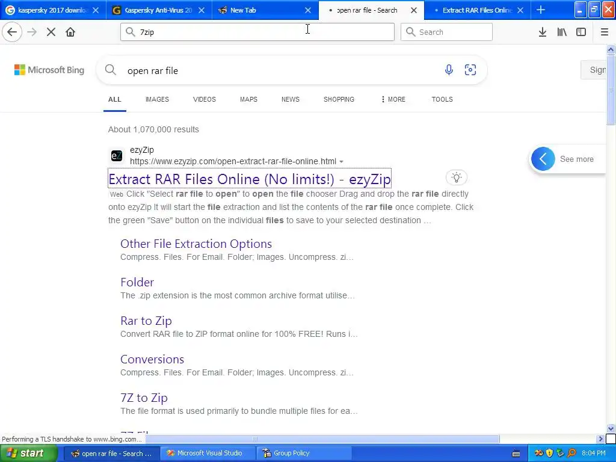Switch to Microsoft Visual Studio taskbar item
The width and height of the screenshot is (616, 462).
[208, 453]
